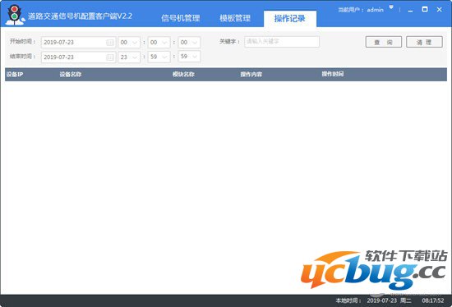This screenshot has height=307, width=452.
Task: Click the current user admin label
Action: (361, 10)
